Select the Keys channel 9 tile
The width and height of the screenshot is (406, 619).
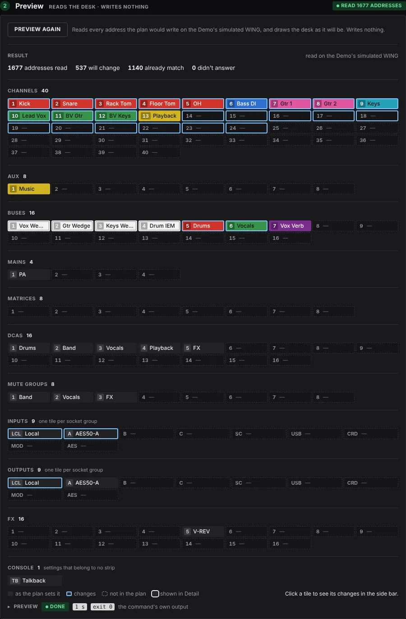pos(377,104)
